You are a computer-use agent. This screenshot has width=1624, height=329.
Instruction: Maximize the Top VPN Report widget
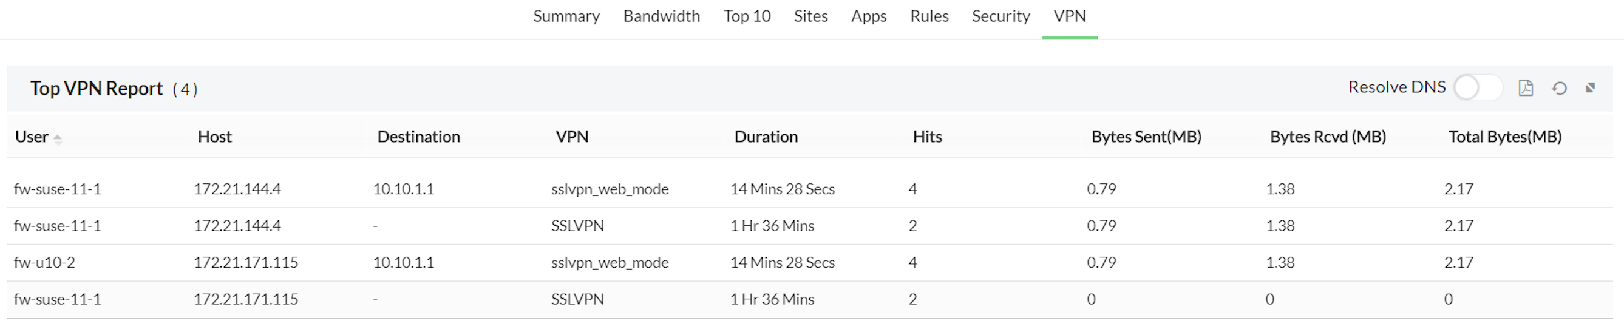(x=1591, y=87)
